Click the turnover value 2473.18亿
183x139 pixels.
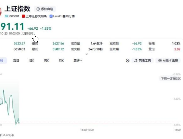[95, 49]
